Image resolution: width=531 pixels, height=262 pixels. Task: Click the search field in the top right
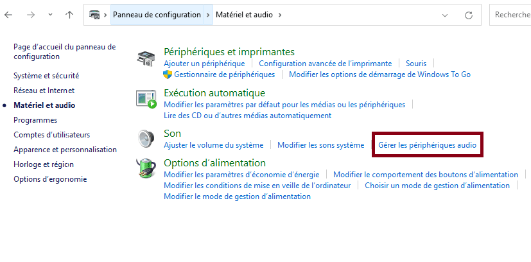[510, 14]
